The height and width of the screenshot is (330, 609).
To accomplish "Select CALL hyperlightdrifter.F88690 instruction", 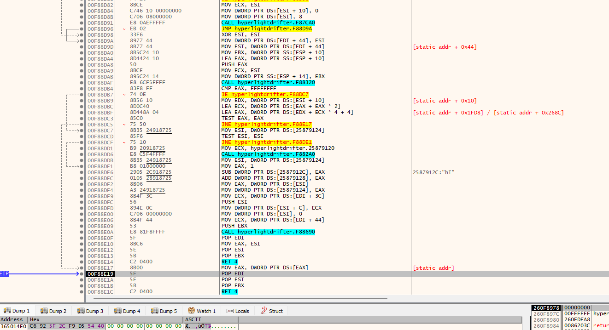I will pos(268,232).
